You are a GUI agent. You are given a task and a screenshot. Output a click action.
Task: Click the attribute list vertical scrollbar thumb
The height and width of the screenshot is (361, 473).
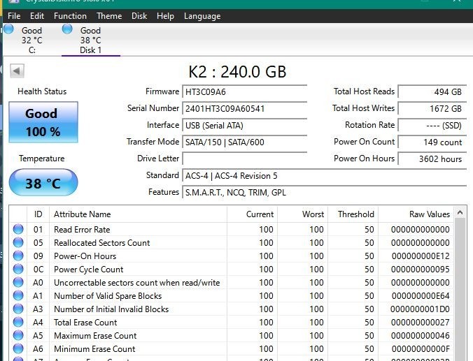(460, 289)
